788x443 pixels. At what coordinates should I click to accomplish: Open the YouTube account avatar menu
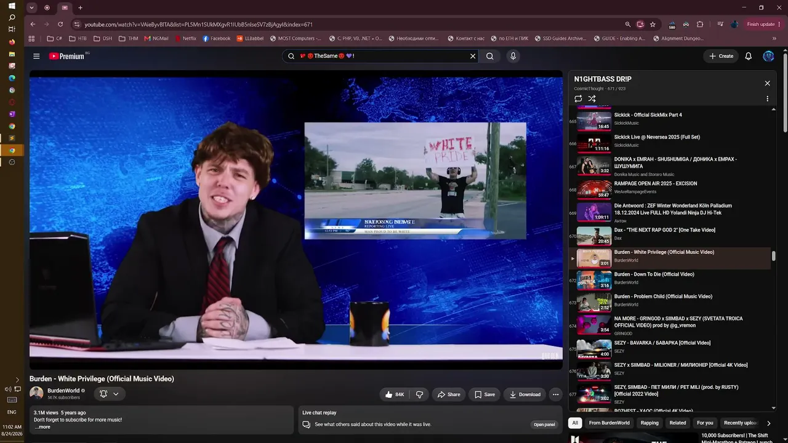tap(768, 56)
